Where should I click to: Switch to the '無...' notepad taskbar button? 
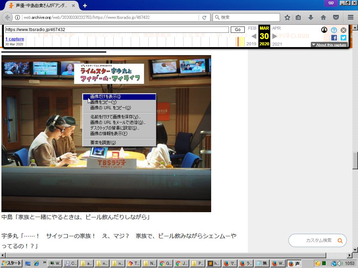(262, 264)
